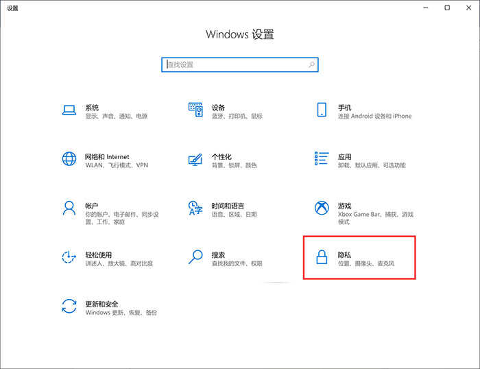
Task: Click description 显示、声音、通知、电源
Action: click(117, 116)
